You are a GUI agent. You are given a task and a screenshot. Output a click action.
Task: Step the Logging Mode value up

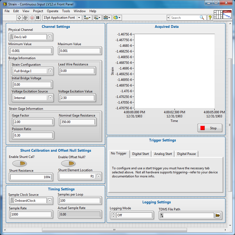pyautogui.click(x=113, y=214)
